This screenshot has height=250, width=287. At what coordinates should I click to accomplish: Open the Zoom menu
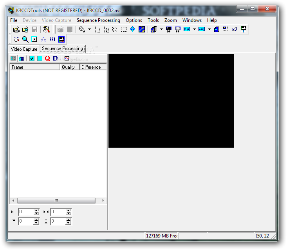[171, 20]
